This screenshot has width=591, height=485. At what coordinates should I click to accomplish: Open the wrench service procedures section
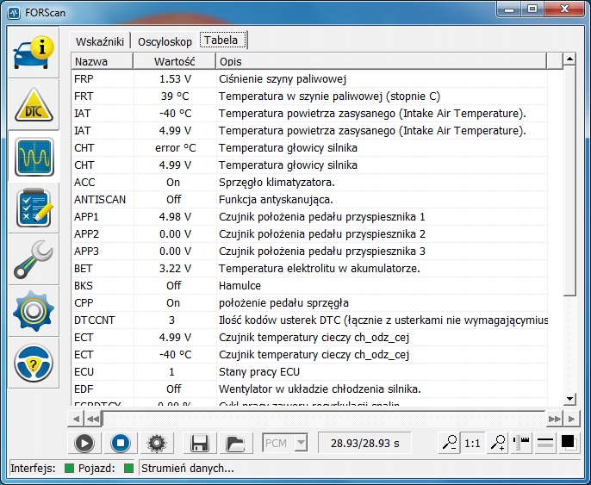click(34, 260)
